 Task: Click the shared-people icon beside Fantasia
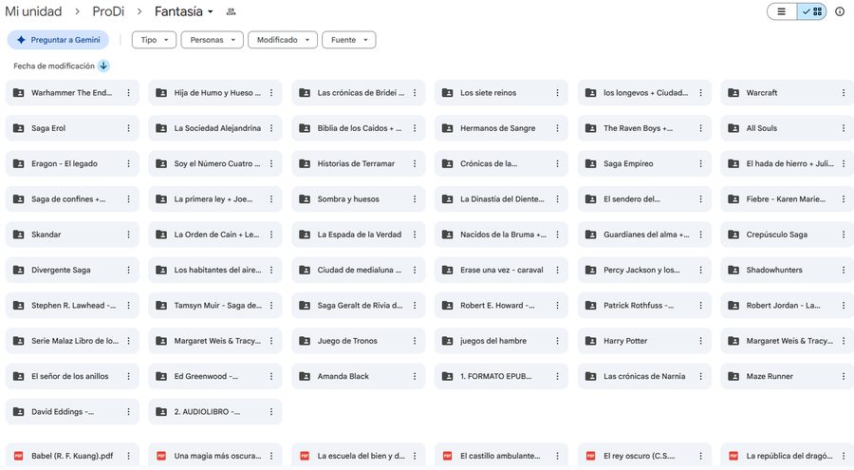point(231,11)
